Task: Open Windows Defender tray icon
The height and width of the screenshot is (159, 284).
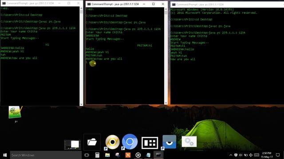Action: (236, 155)
